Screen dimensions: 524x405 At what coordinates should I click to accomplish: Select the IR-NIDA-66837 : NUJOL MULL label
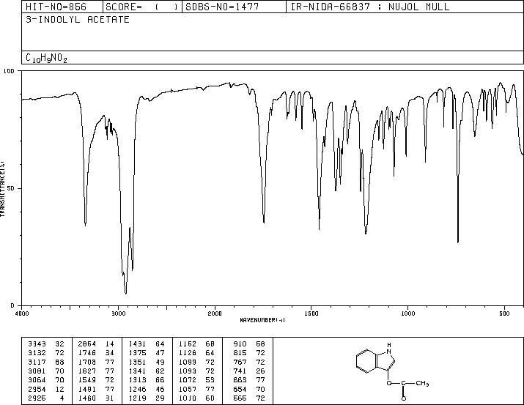click(370, 7)
